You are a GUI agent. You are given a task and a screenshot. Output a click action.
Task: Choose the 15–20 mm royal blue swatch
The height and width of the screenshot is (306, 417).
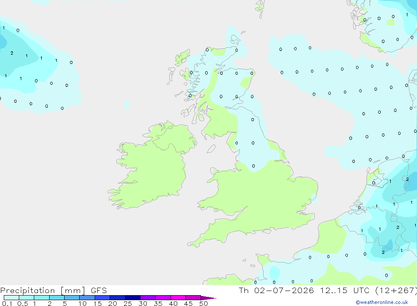102,298
